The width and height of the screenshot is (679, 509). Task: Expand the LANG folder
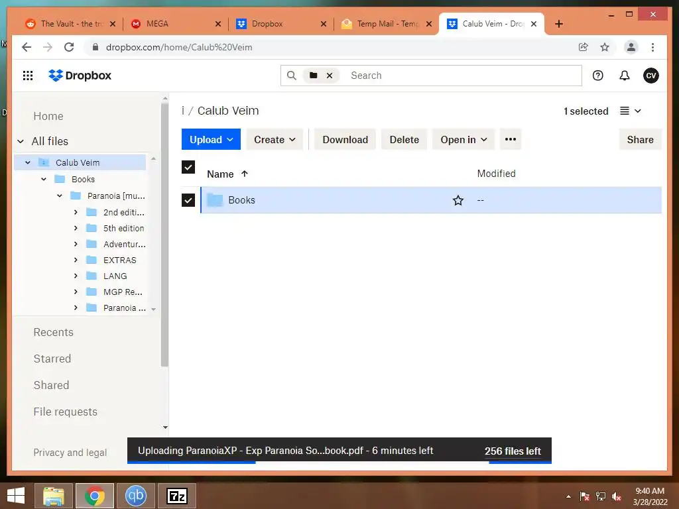[x=76, y=276]
